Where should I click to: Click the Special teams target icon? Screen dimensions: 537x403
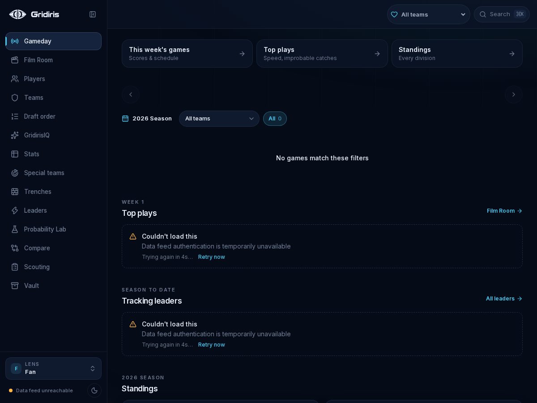click(15, 173)
